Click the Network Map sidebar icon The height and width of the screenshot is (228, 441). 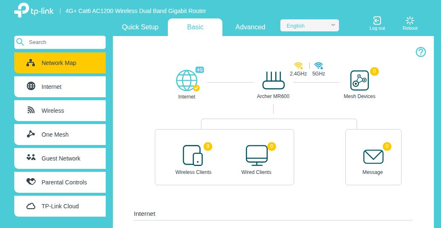pos(31,63)
